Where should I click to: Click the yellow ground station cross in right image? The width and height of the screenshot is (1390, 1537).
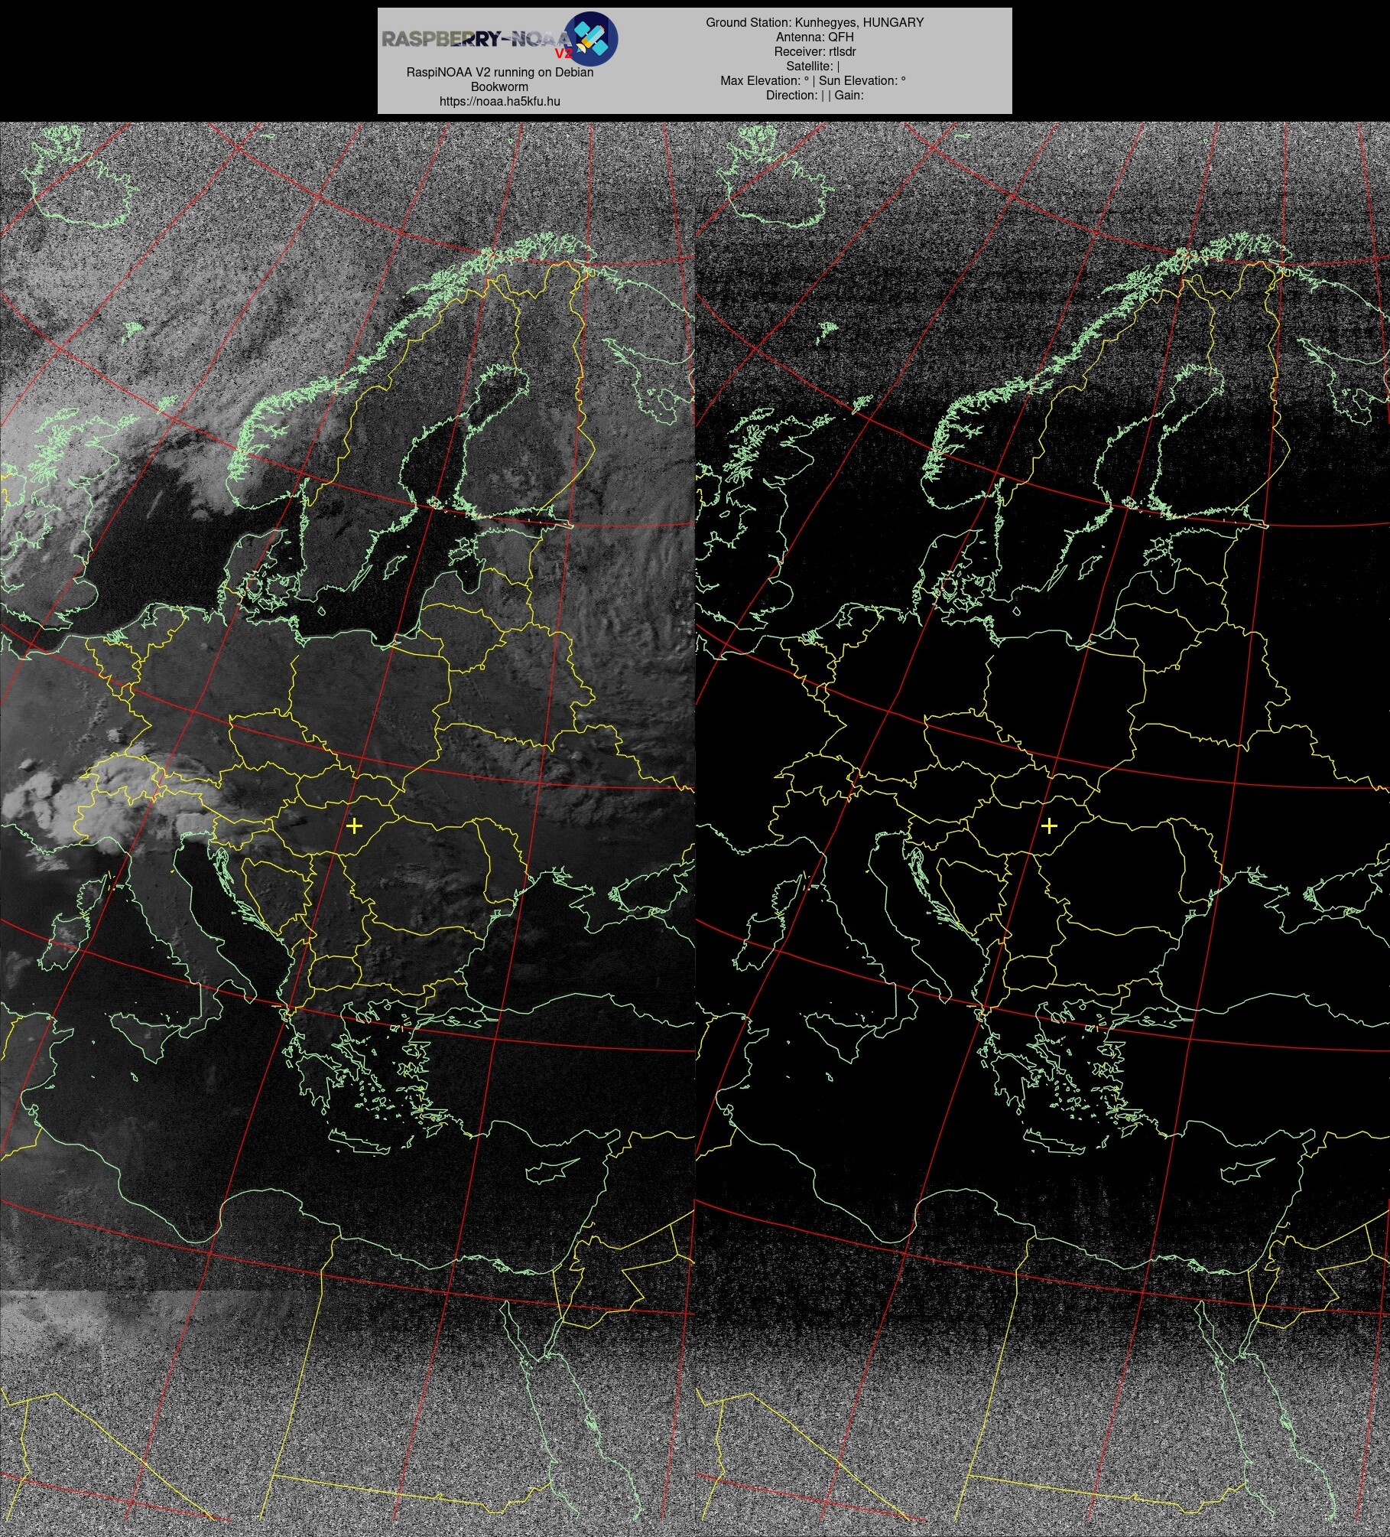point(1049,825)
